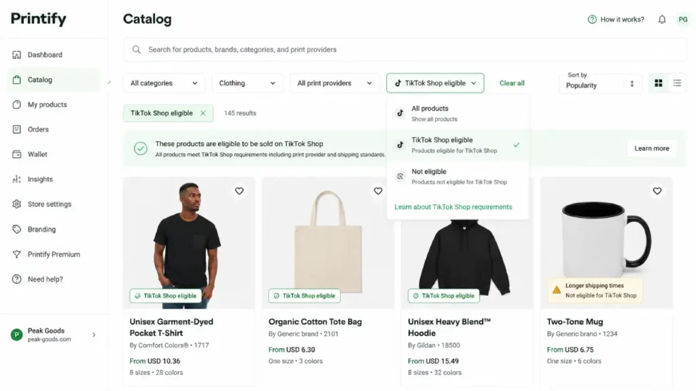The height and width of the screenshot is (391, 696).
Task: Click the Insights chart icon
Action: coord(16,179)
